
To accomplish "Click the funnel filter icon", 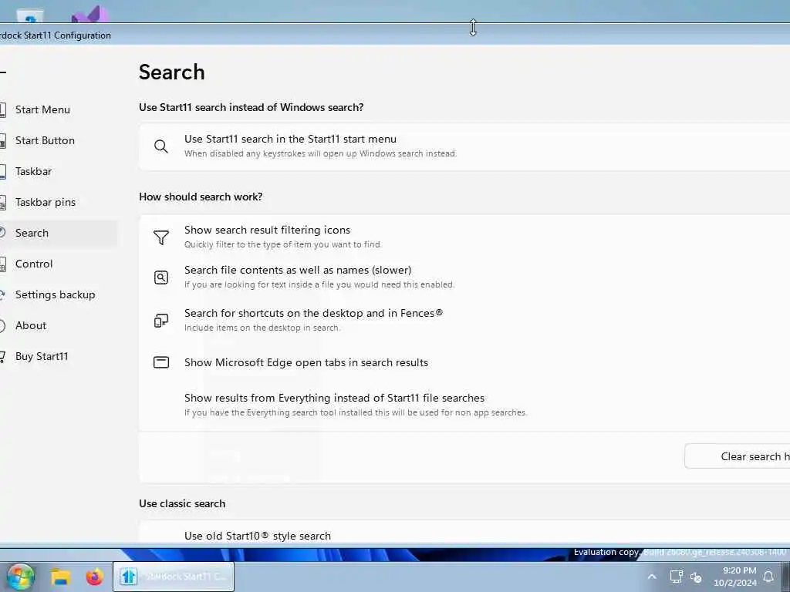I will click(161, 237).
